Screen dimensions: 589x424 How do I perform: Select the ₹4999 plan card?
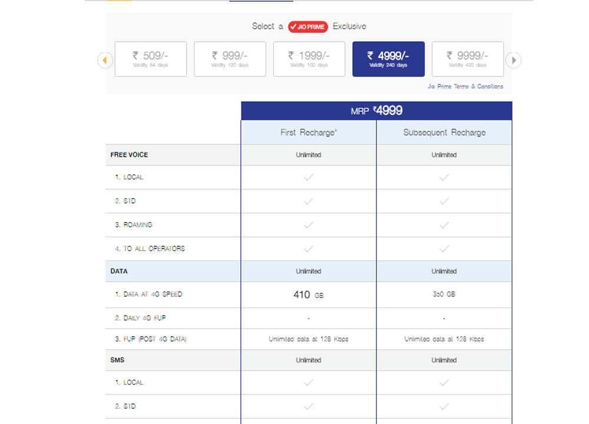click(388, 59)
